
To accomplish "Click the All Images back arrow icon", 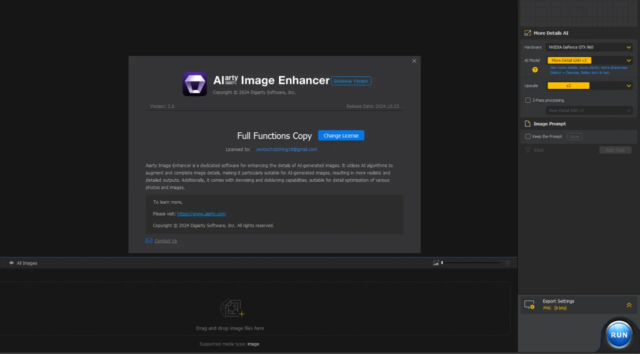I will [11, 263].
